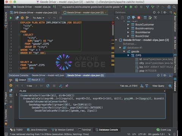Switch to Geode Driver - model-rel2.json console tab
This screenshot has width=182, height=136.
[x=48, y=75]
